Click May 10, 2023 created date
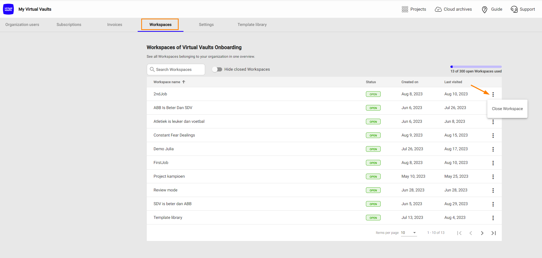The height and width of the screenshot is (258, 542). pyautogui.click(x=413, y=176)
